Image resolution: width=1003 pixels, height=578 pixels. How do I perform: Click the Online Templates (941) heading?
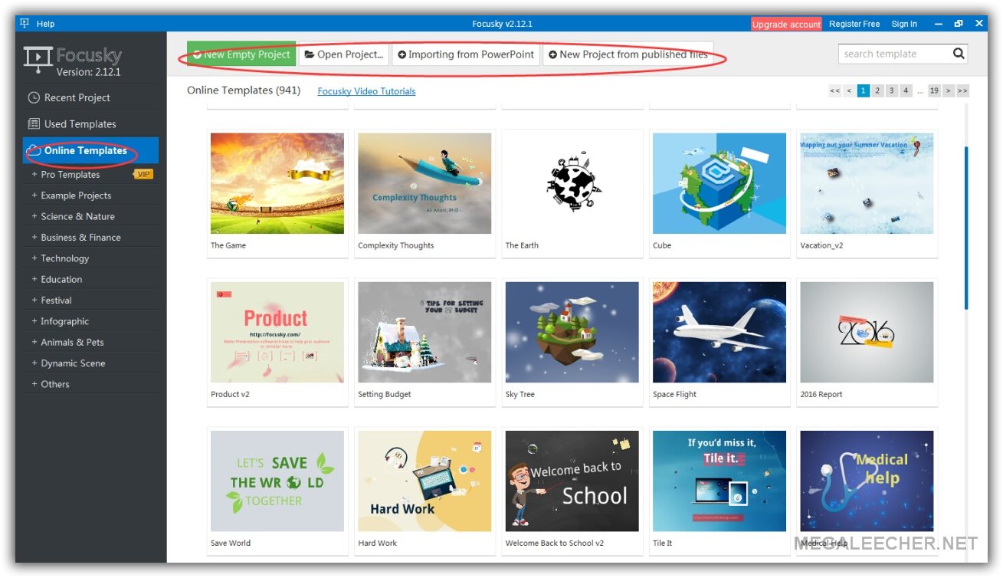(244, 90)
